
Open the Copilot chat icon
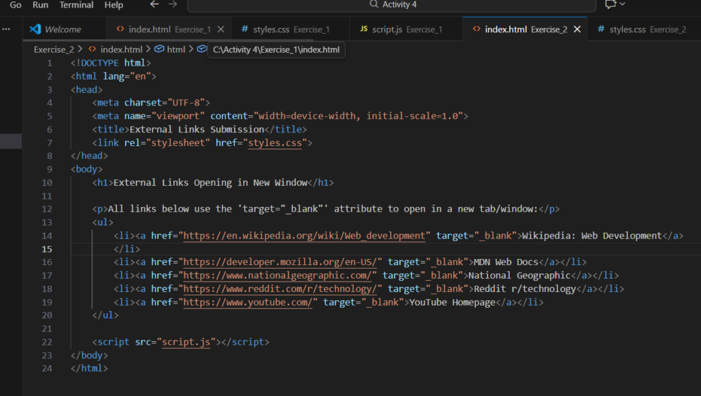(x=610, y=5)
